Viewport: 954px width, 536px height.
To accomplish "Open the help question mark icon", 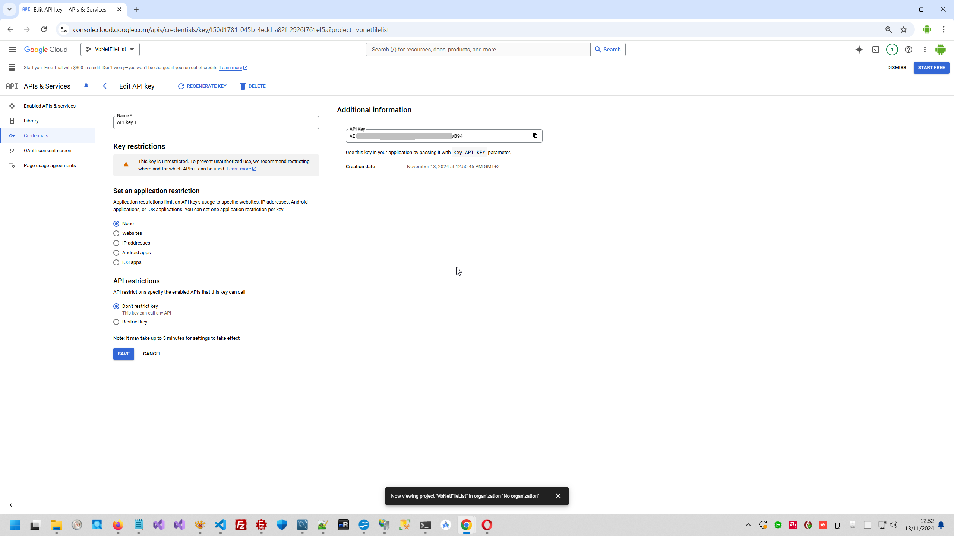I will [908, 50].
